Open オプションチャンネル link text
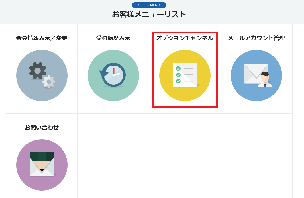 click(x=185, y=38)
